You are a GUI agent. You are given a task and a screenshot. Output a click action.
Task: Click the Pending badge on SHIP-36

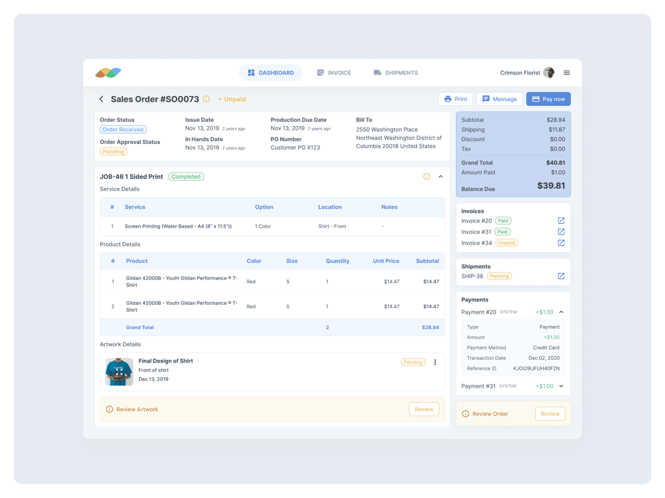(499, 276)
